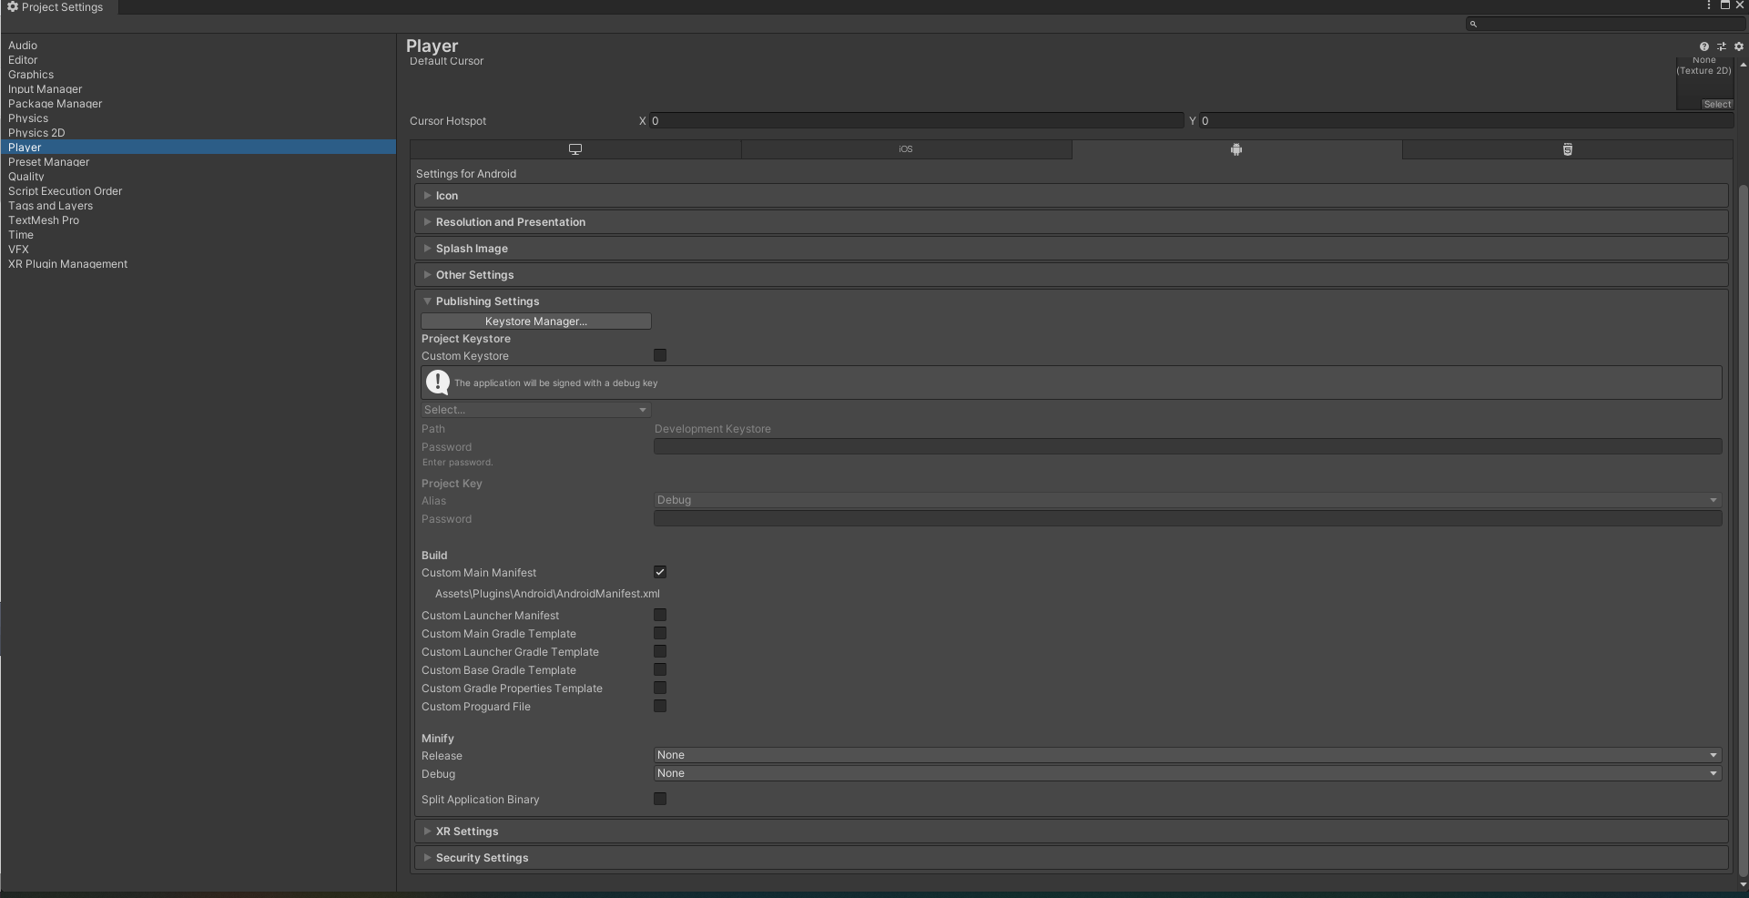Uncheck Custom Main Manifest
The height and width of the screenshot is (898, 1749).
(660, 572)
